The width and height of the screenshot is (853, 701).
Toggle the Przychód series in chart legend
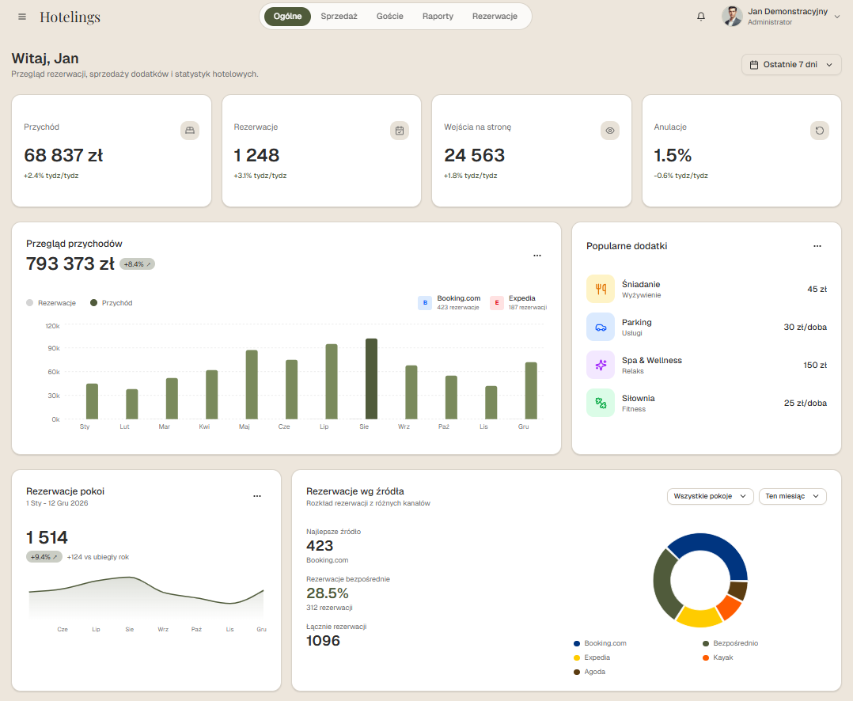point(112,303)
